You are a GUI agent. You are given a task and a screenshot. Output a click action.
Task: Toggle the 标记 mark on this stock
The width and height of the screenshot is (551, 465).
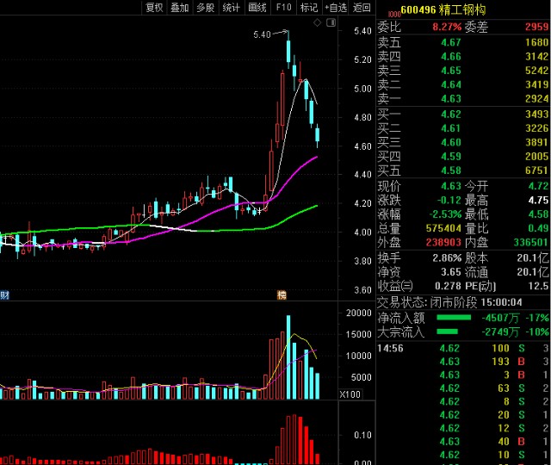coord(308,8)
